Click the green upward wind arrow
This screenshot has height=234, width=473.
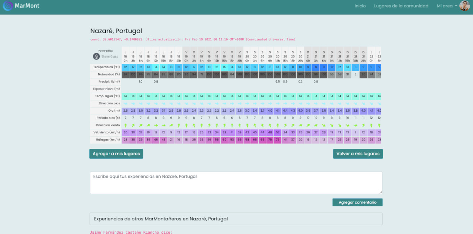(x=125, y=125)
